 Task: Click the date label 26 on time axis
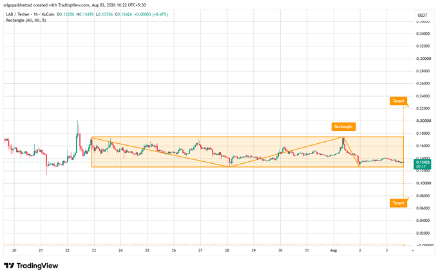pyautogui.click(x=174, y=250)
